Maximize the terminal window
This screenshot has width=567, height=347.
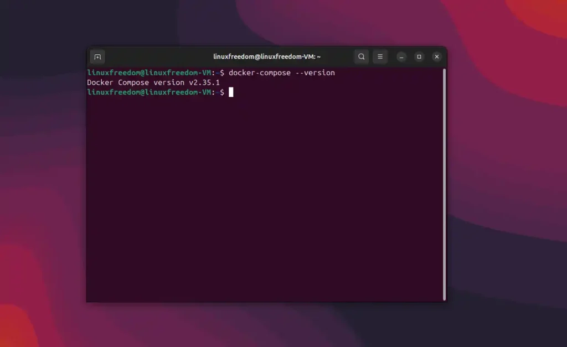point(419,56)
